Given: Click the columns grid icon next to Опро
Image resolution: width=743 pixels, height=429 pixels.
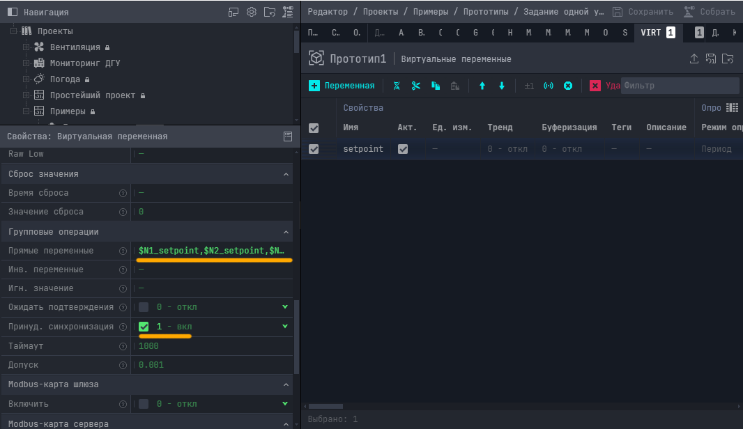Looking at the screenshot, I should [x=731, y=108].
